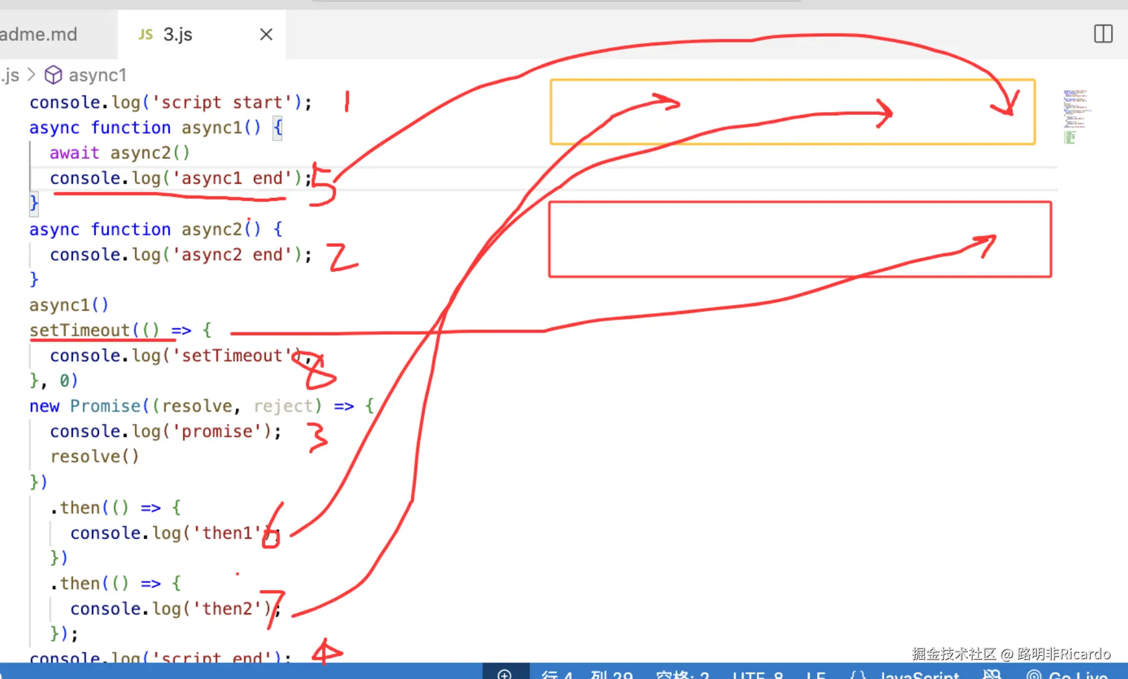The width and height of the screenshot is (1128, 679).
Task: Click the notifications bell icon in status bar
Action: 992,674
